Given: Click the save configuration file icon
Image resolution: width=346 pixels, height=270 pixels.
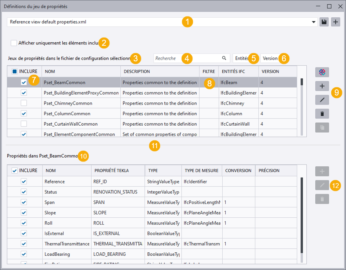Looking at the screenshot, I should [324, 22].
